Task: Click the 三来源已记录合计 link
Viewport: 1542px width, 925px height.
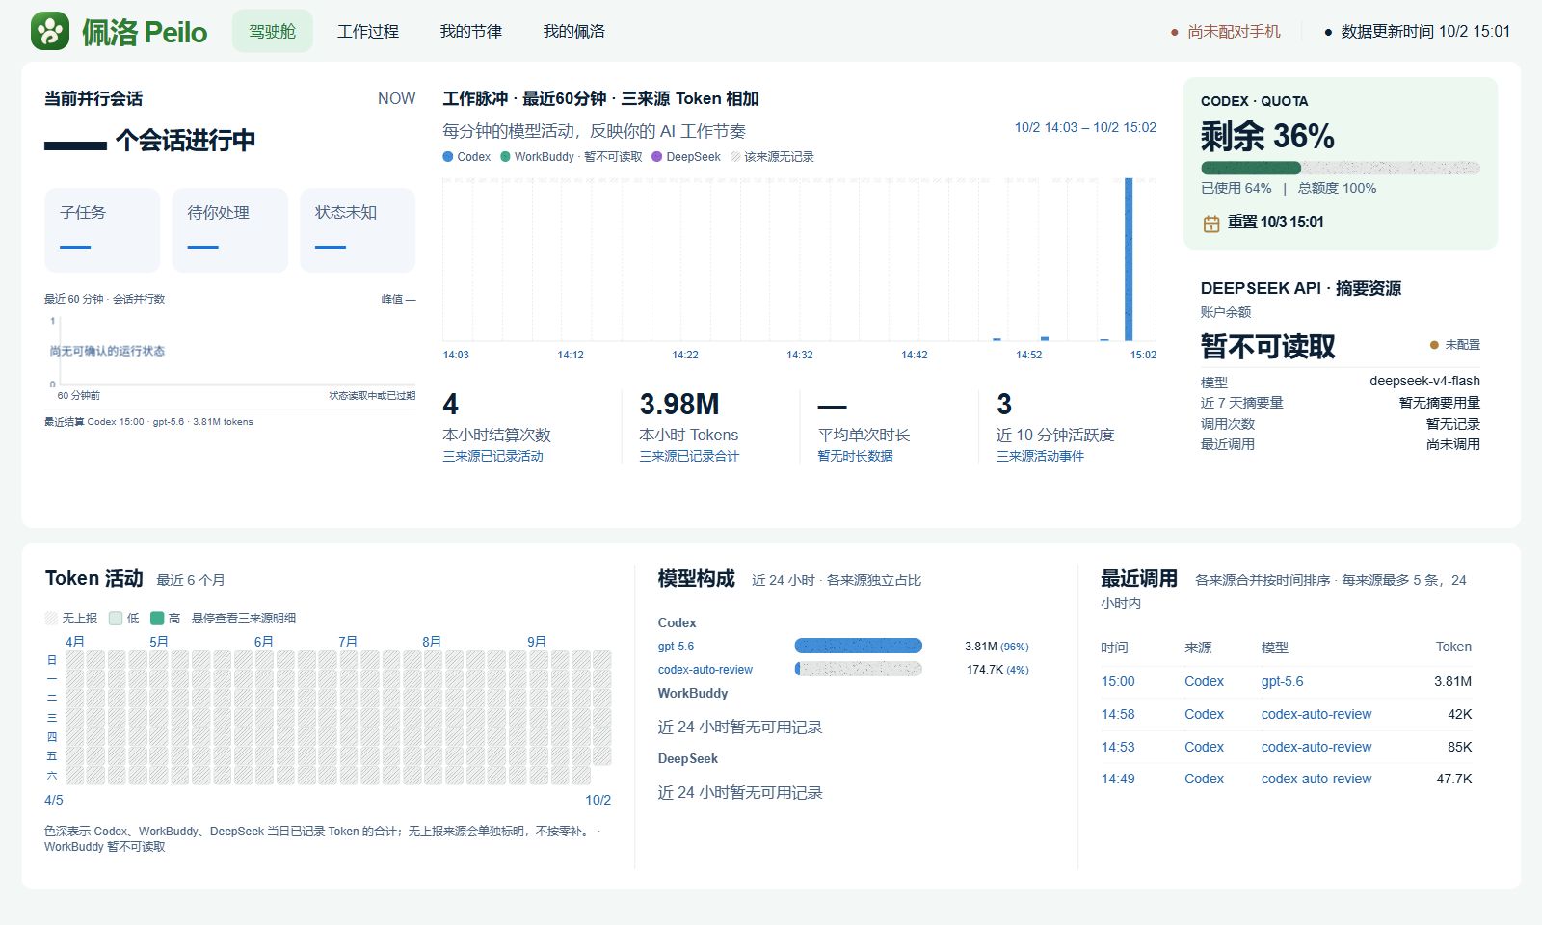Action: (x=689, y=456)
